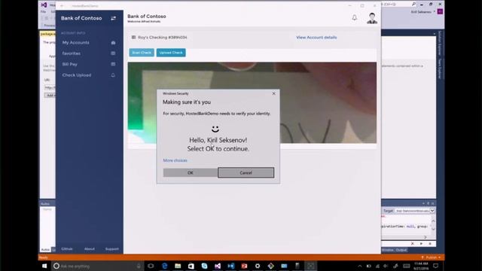Open notifications bell in the bank header

point(355,18)
